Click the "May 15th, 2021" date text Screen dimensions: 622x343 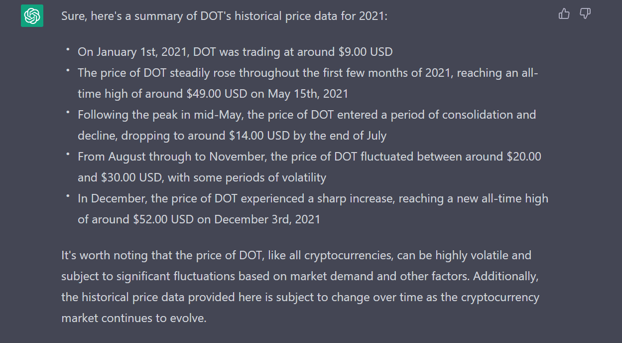[x=308, y=94]
